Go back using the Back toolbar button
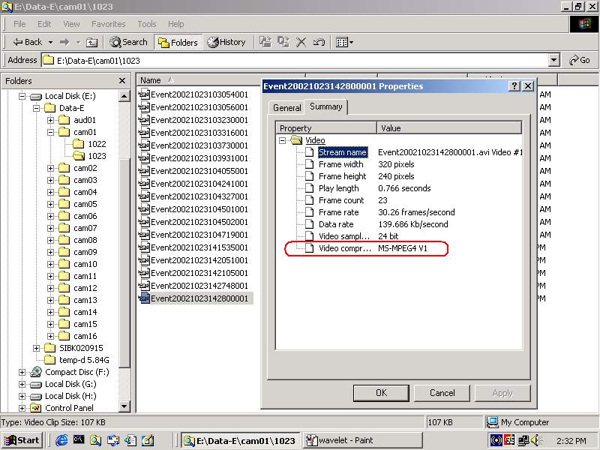Image resolution: width=600 pixels, height=450 pixels. coord(27,42)
